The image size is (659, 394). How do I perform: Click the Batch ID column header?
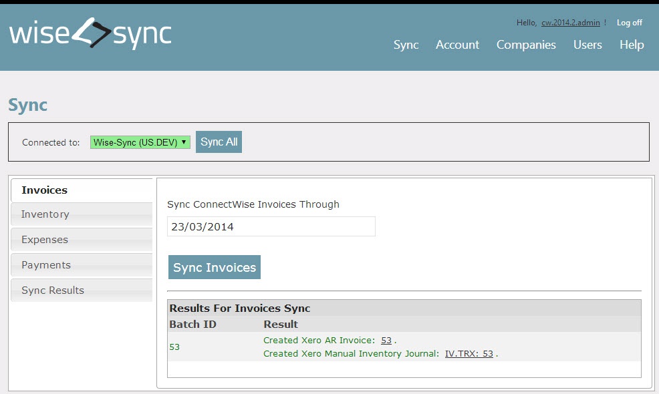192,325
